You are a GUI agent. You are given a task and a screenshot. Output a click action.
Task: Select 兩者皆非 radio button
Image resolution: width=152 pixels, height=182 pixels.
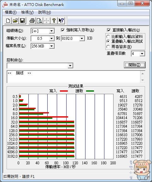(108, 47)
